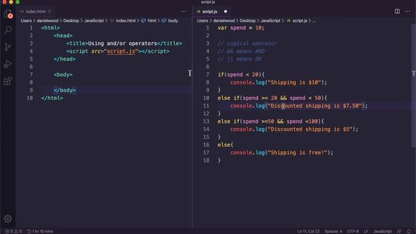Screen dimensions: 416x234
Task: Click "Discounted shipping is $5" string
Action: [310, 129]
